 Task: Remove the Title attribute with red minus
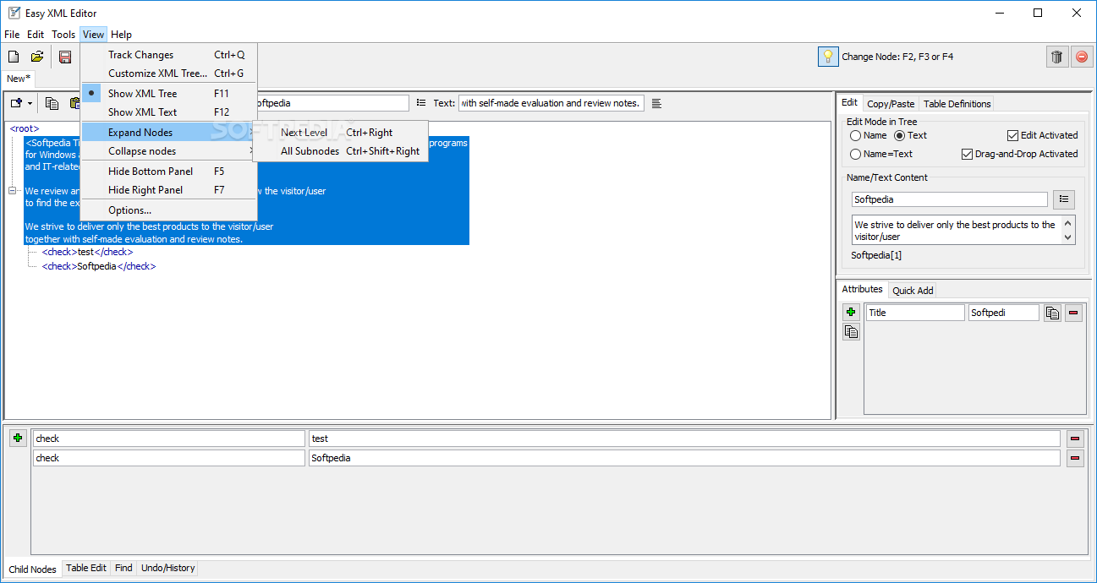tap(1073, 313)
